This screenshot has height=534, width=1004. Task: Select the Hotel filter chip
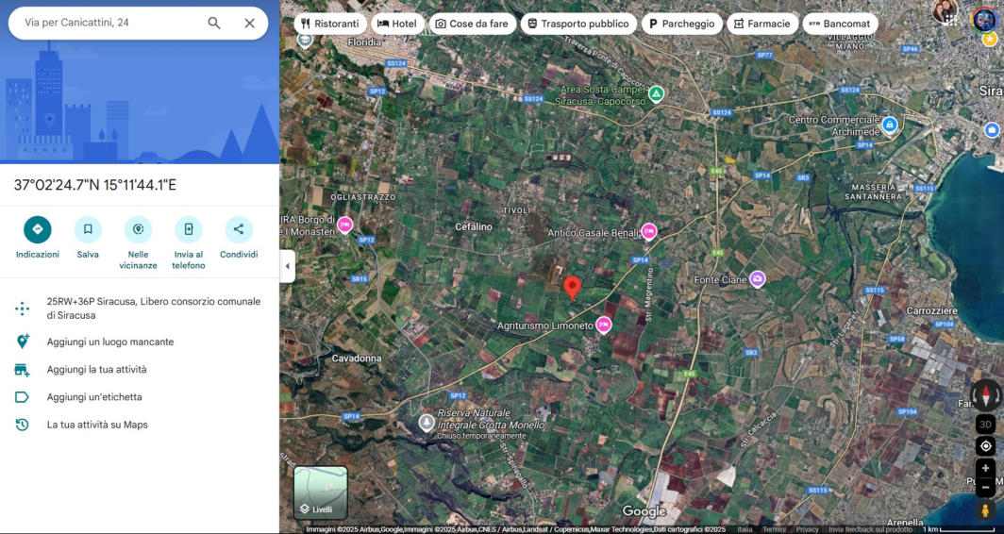click(x=397, y=24)
